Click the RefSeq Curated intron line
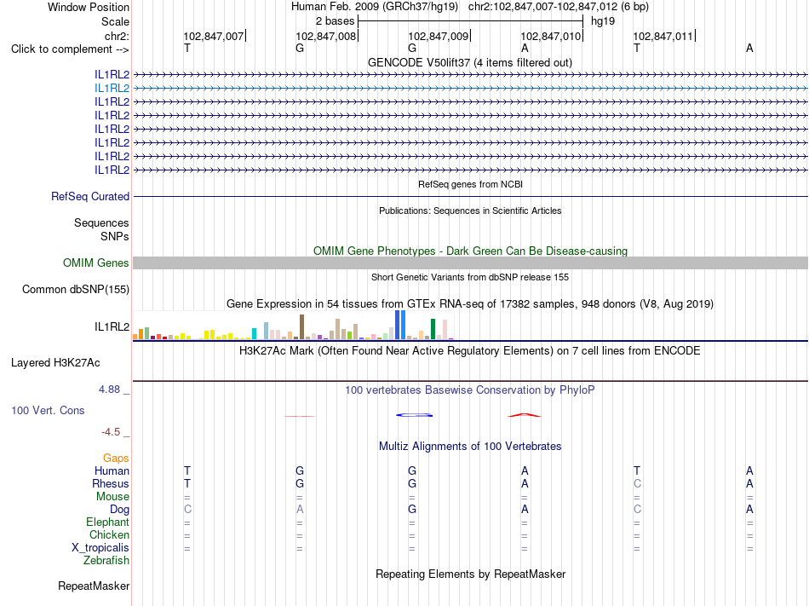Screen dimensions: 809x606 470,197
